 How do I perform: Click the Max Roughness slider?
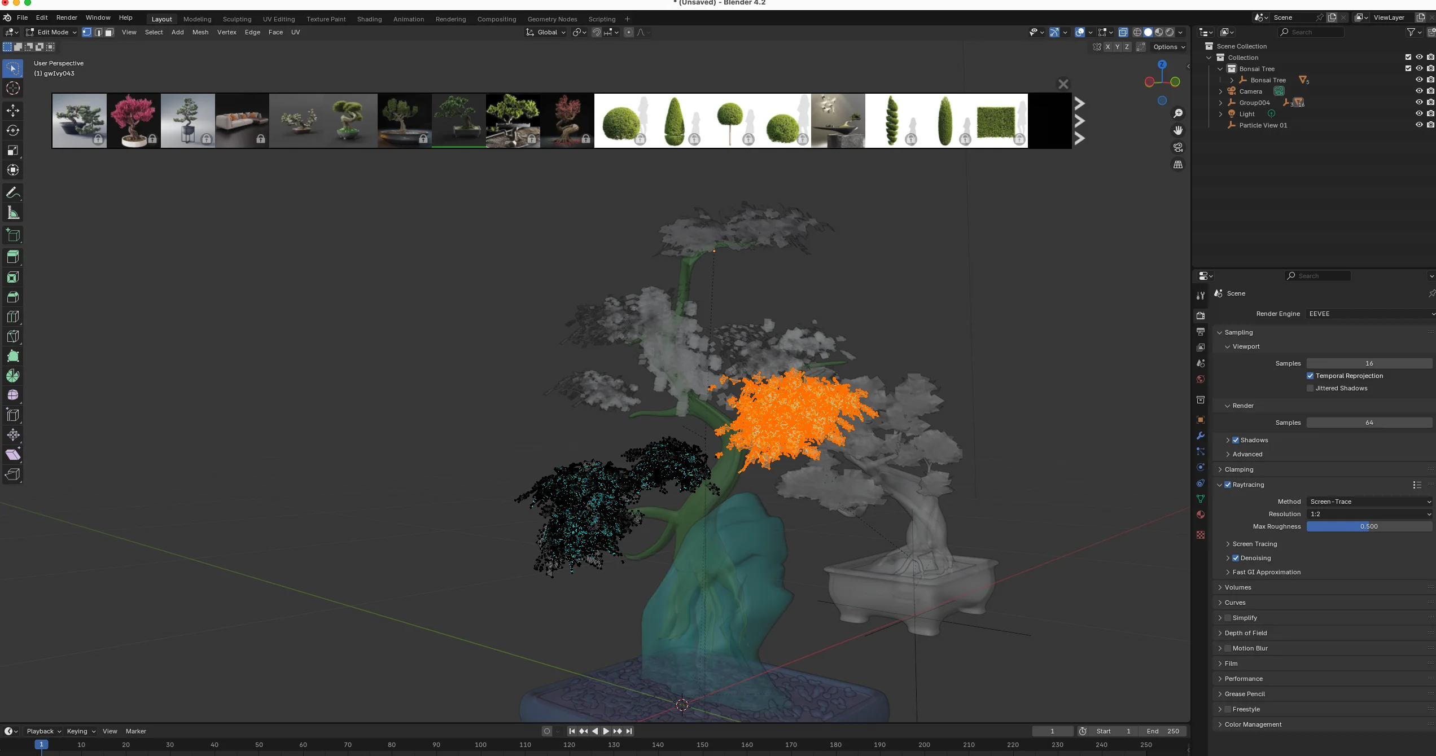click(1369, 526)
